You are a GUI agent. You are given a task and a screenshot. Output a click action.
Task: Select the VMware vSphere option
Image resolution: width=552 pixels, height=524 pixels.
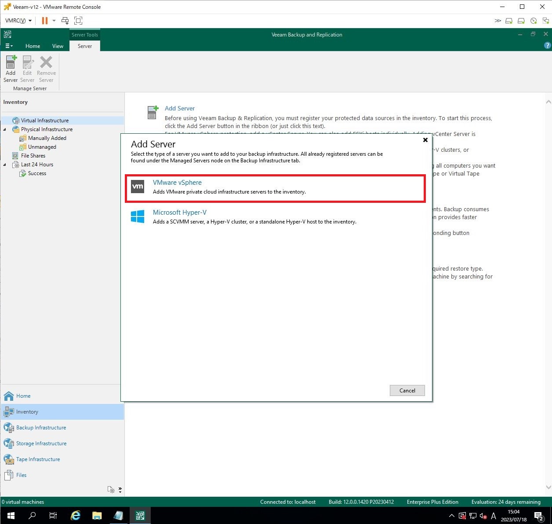click(276, 188)
